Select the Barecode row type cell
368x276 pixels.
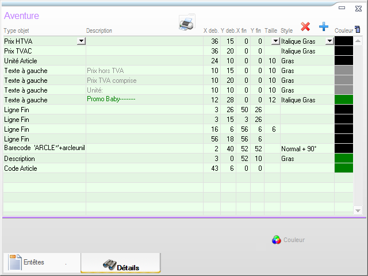[44, 148]
